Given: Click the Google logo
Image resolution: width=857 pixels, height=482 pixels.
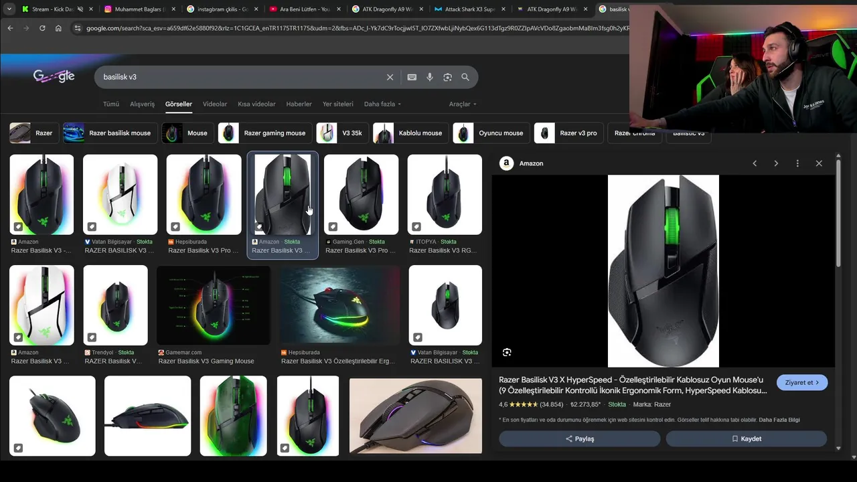Looking at the screenshot, I should [54, 76].
